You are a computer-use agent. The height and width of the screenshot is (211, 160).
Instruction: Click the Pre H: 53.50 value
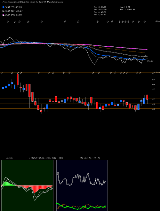(100, 10)
